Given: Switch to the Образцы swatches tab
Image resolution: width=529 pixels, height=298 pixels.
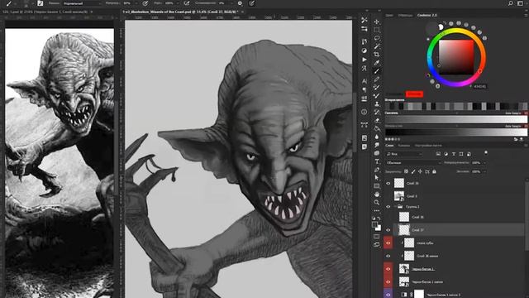Looking at the screenshot, I should click(405, 15).
